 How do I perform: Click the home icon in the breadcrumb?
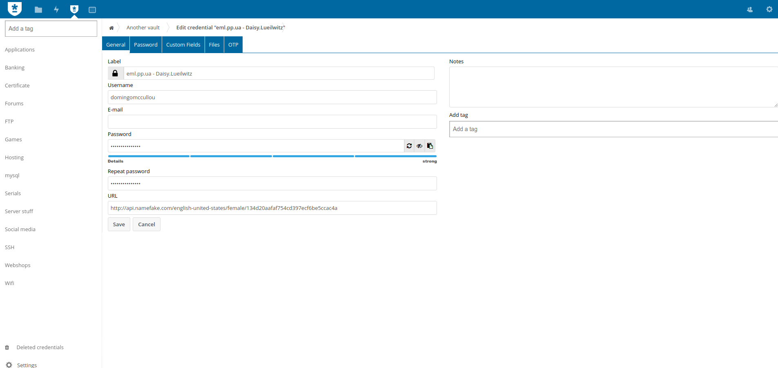111,27
